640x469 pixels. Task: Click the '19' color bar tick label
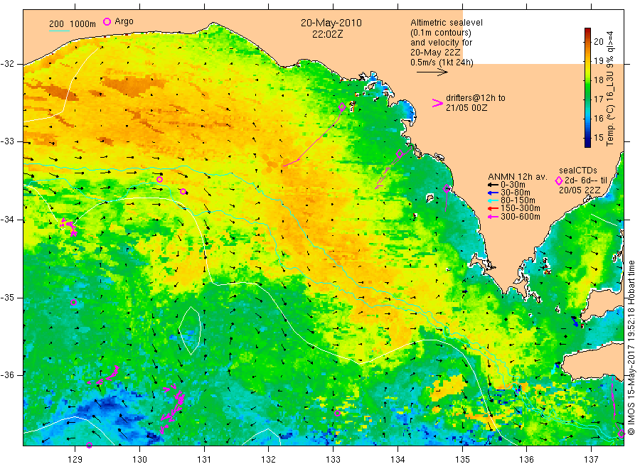point(598,60)
